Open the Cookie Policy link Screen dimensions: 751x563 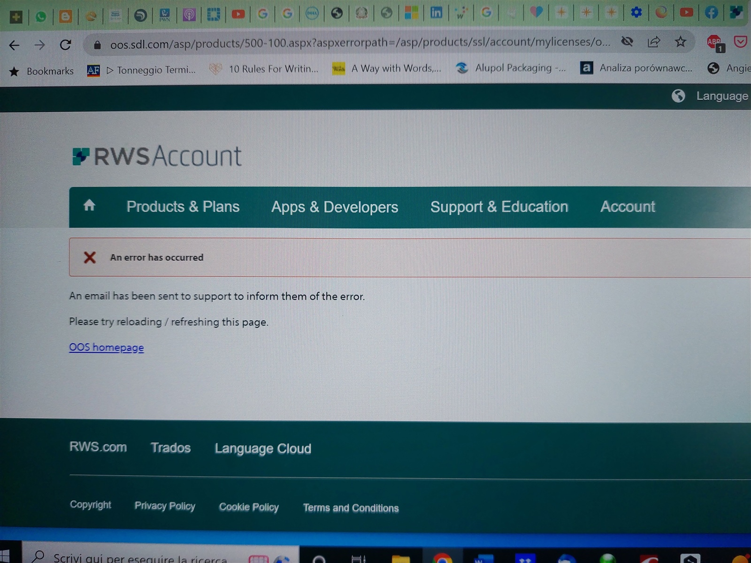pyautogui.click(x=249, y=507)
